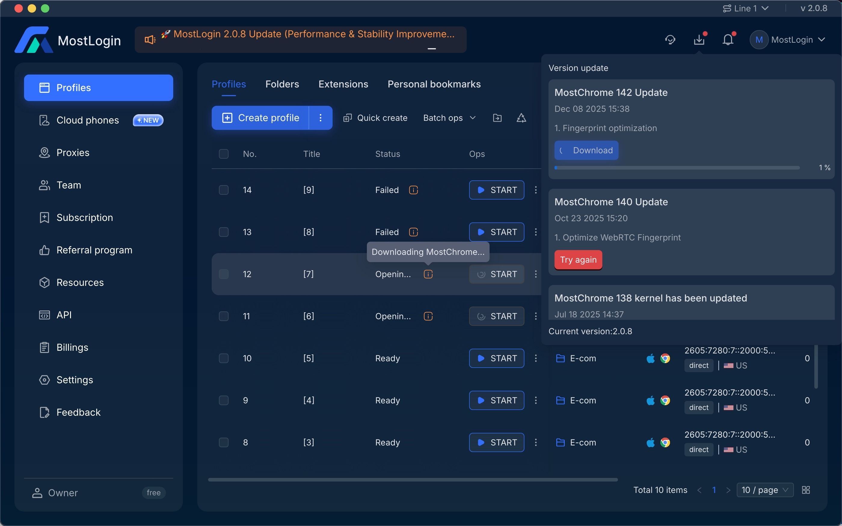Check the box for profile 9
842x526 pixels.
pos(224,400)
